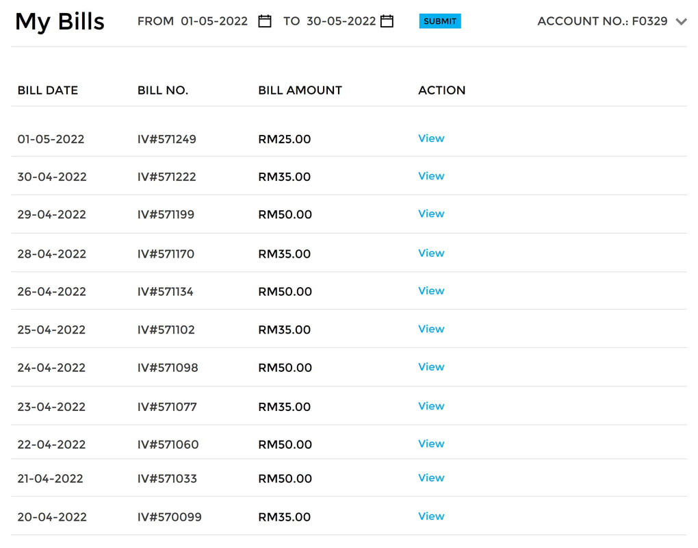
Task: Click the RM35.00 amount for IV#571170
Action: click(285, 254)
